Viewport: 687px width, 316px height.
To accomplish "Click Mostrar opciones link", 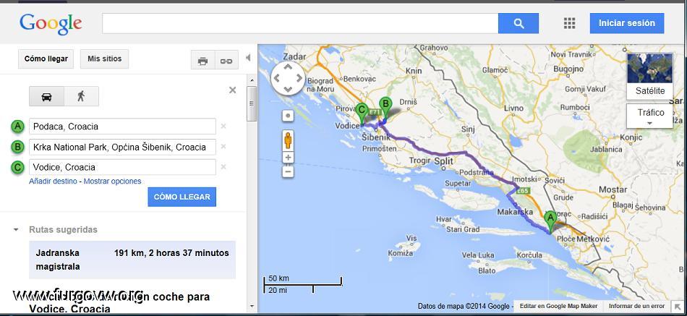I will [113, 181].
